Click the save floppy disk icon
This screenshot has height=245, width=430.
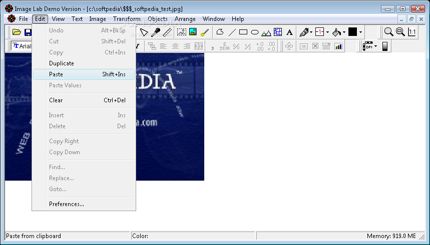[28, 32]
